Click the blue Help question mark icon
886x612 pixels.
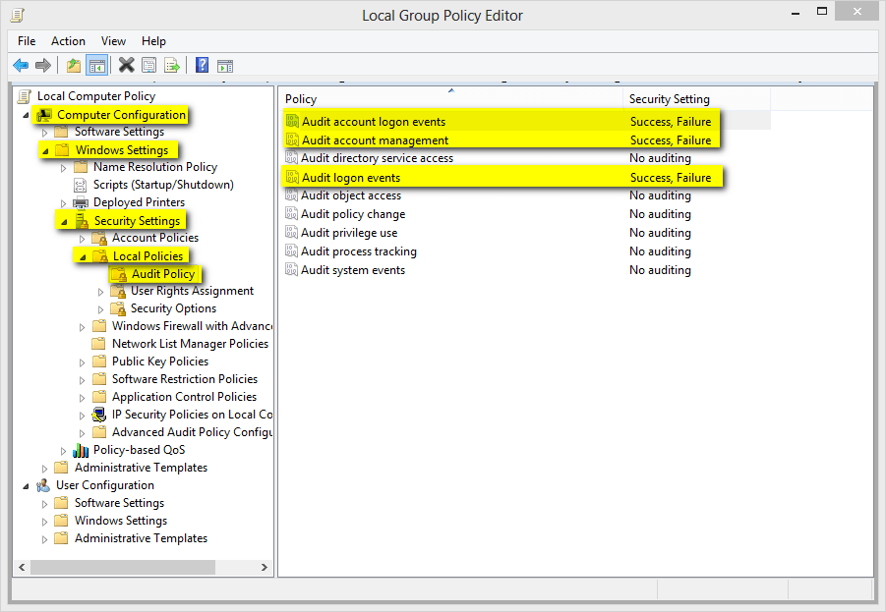pyautogui.click(x=202, y=66)
